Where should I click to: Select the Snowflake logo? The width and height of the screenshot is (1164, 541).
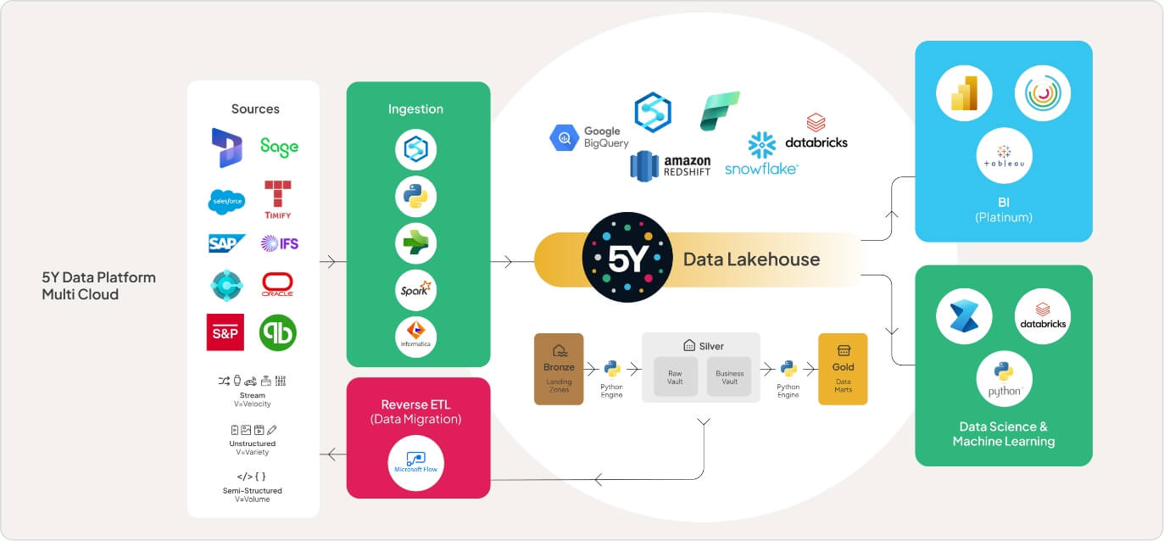761,153
